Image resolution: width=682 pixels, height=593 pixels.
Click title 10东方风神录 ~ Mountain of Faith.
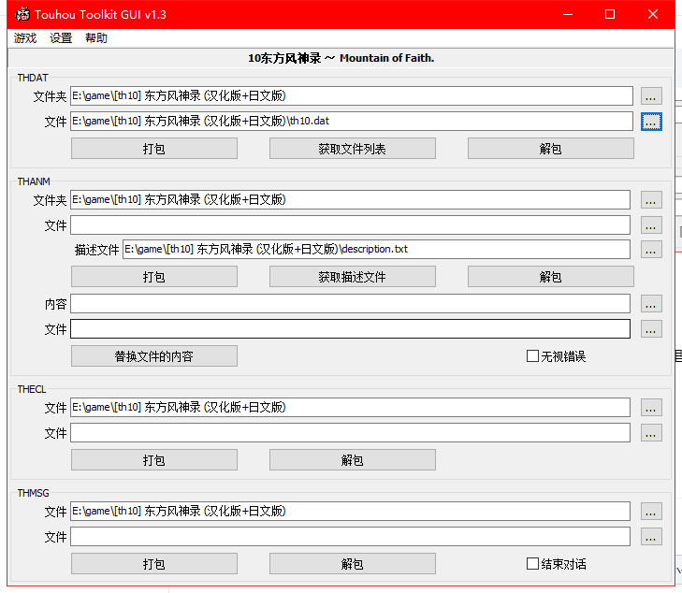click(341, 58)
